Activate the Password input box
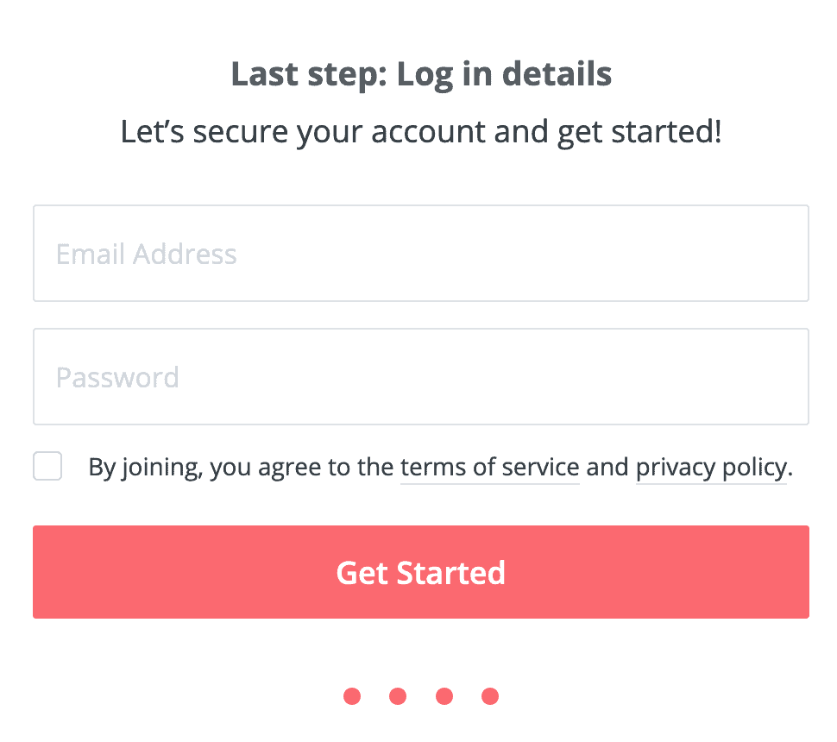The height and width of the screenshot is (742, 837). tap(420, 376)
